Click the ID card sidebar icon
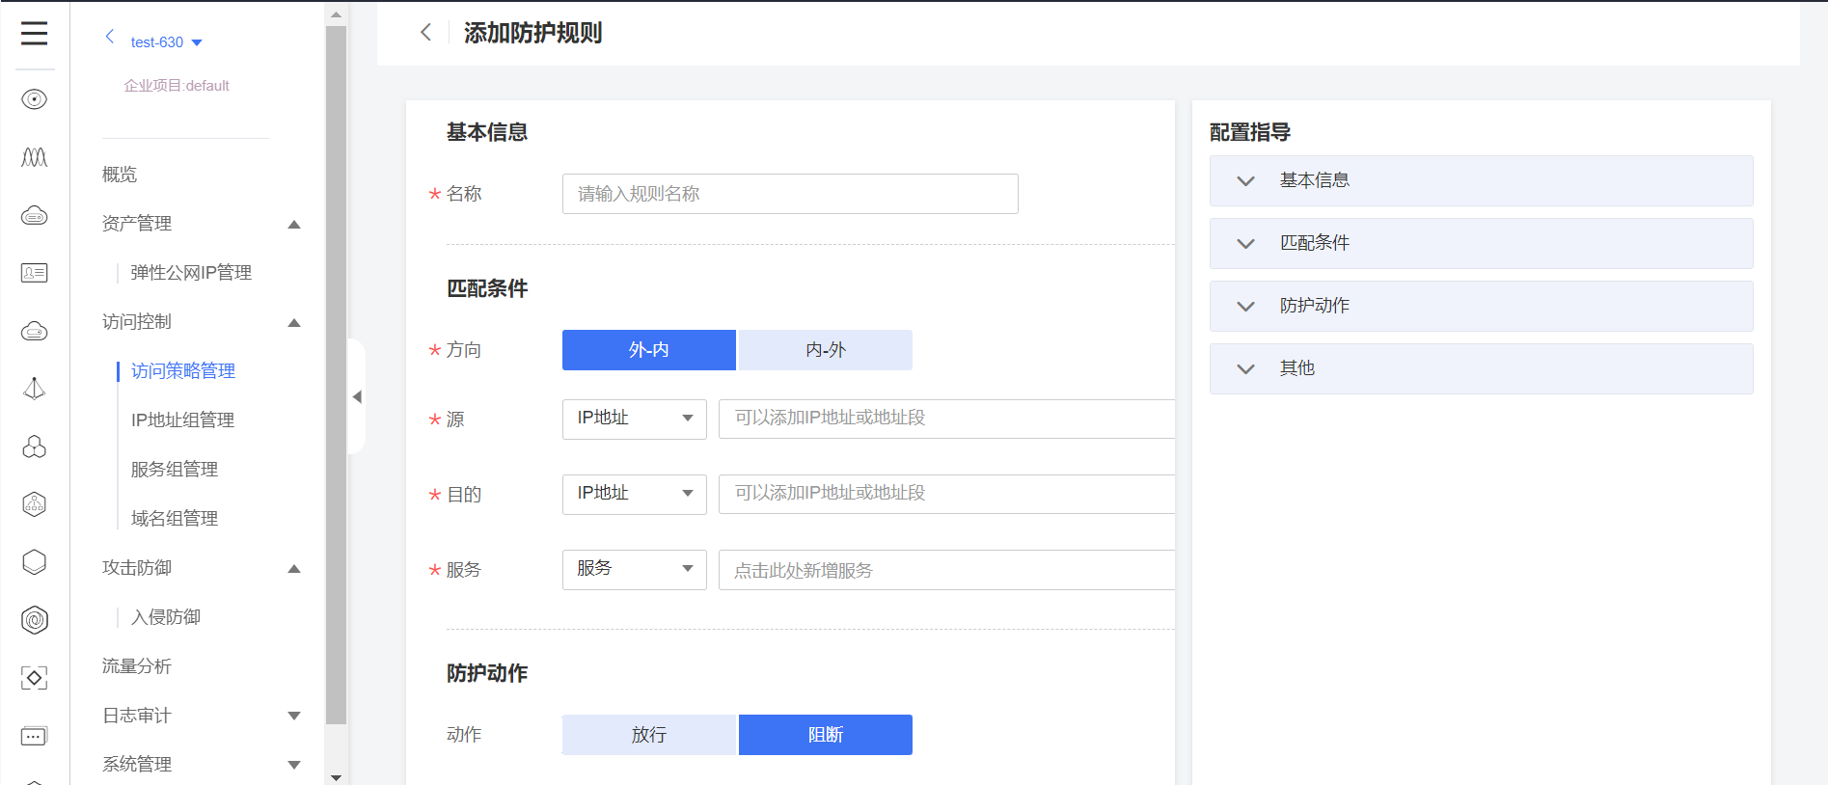 coord(34,273)
